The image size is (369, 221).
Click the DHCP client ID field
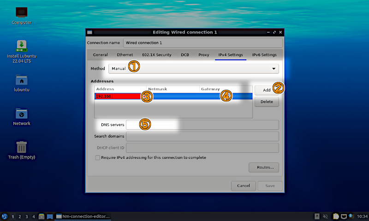202,148
